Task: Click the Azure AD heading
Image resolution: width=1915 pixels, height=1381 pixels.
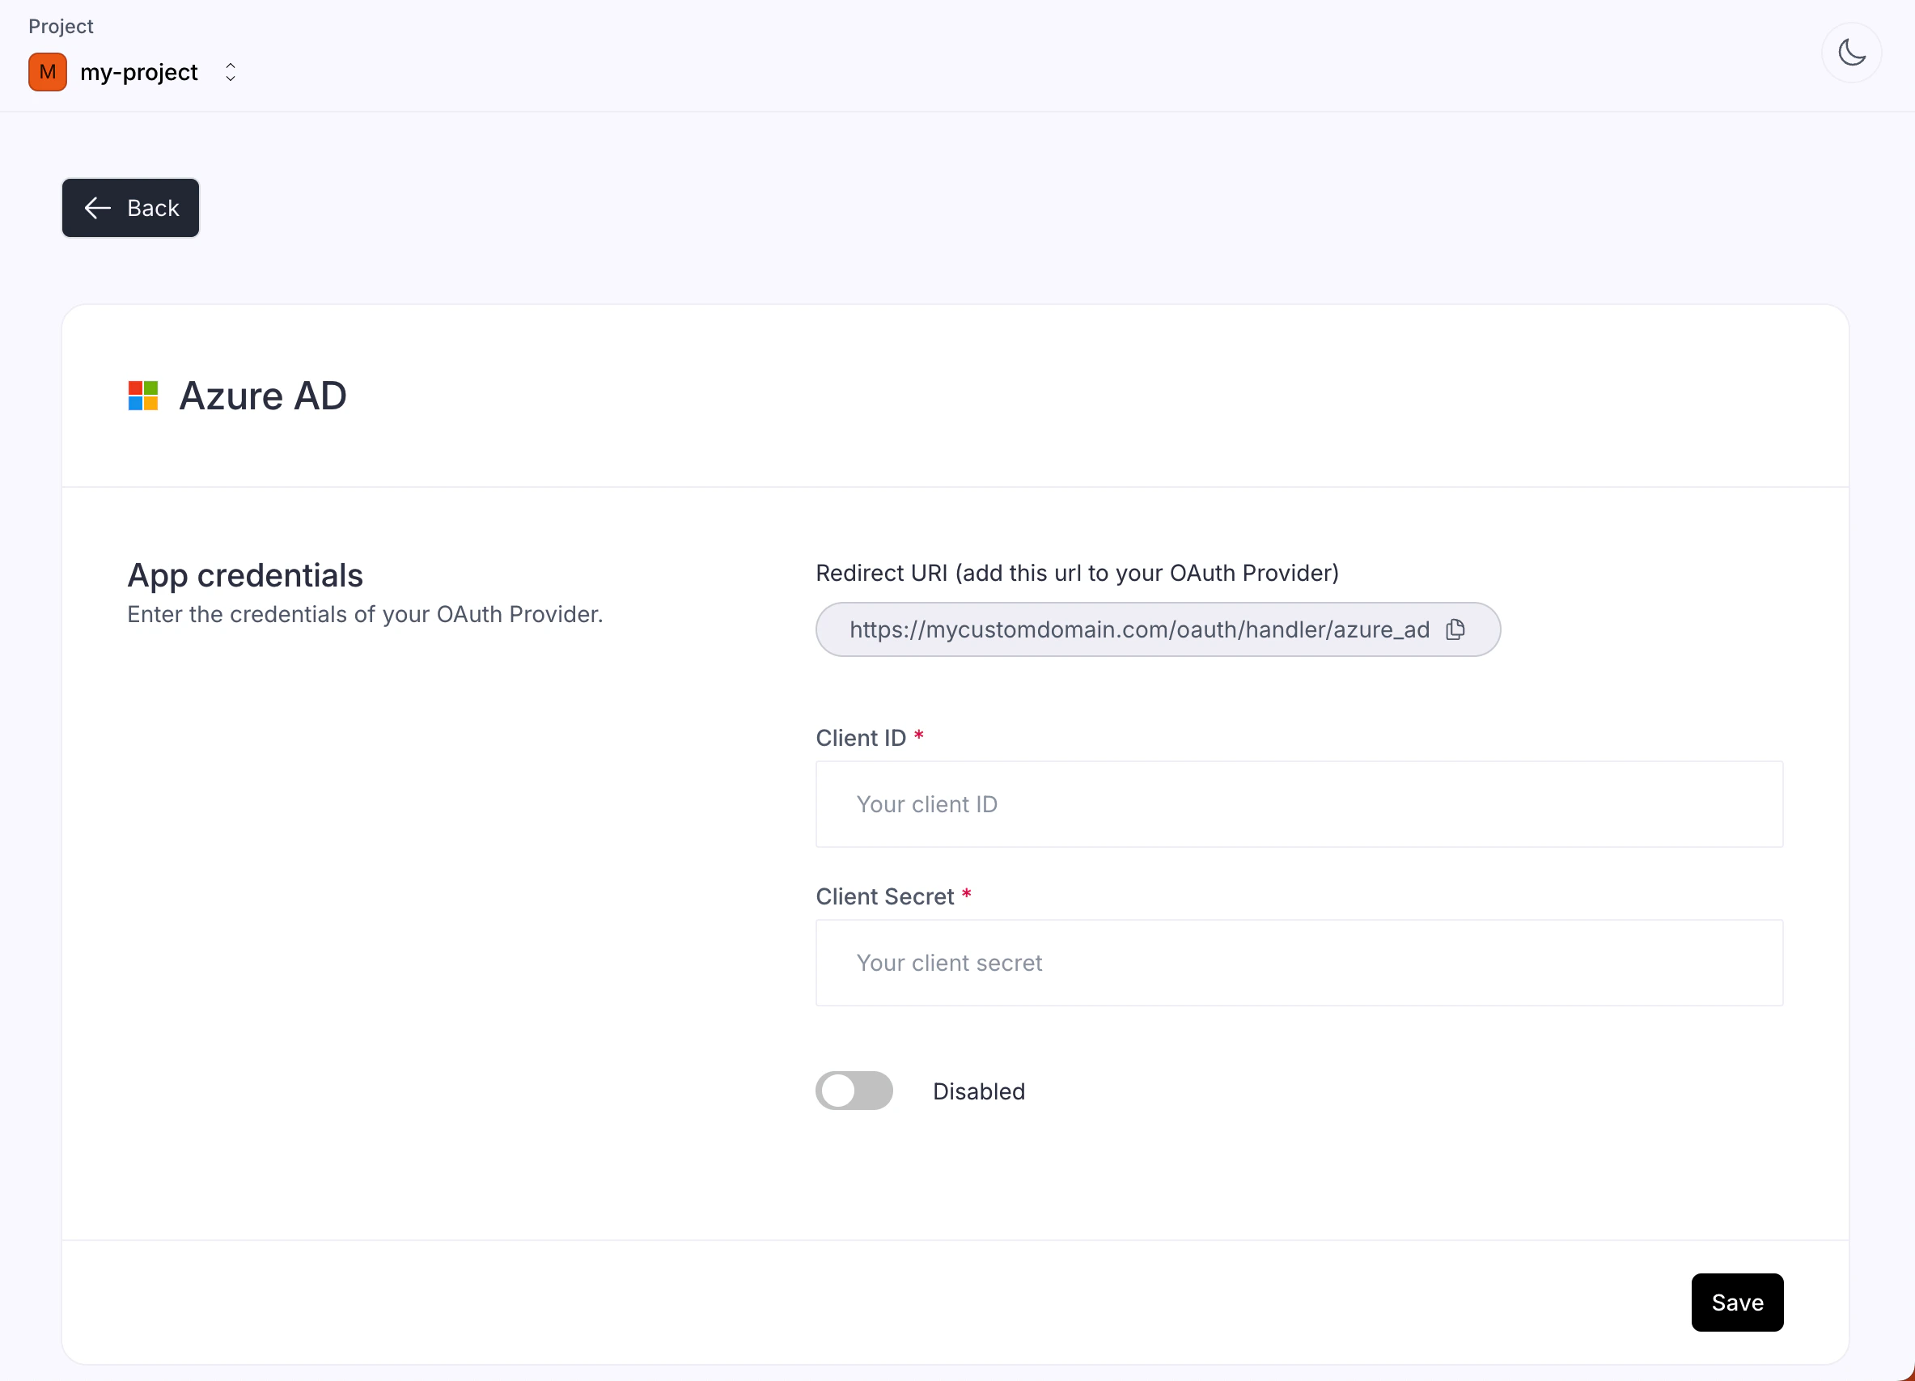Action: pos(263,396)
